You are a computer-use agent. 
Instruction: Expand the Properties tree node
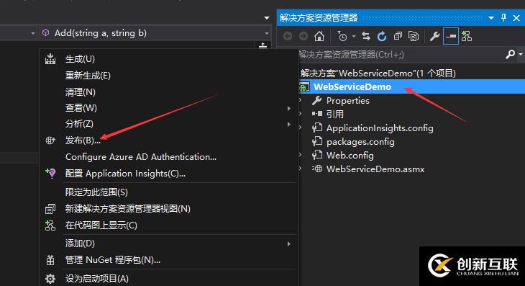pyautogui.click(x=301, y=100)
